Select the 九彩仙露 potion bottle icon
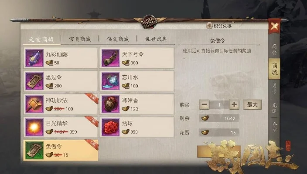 click(34, 58)
